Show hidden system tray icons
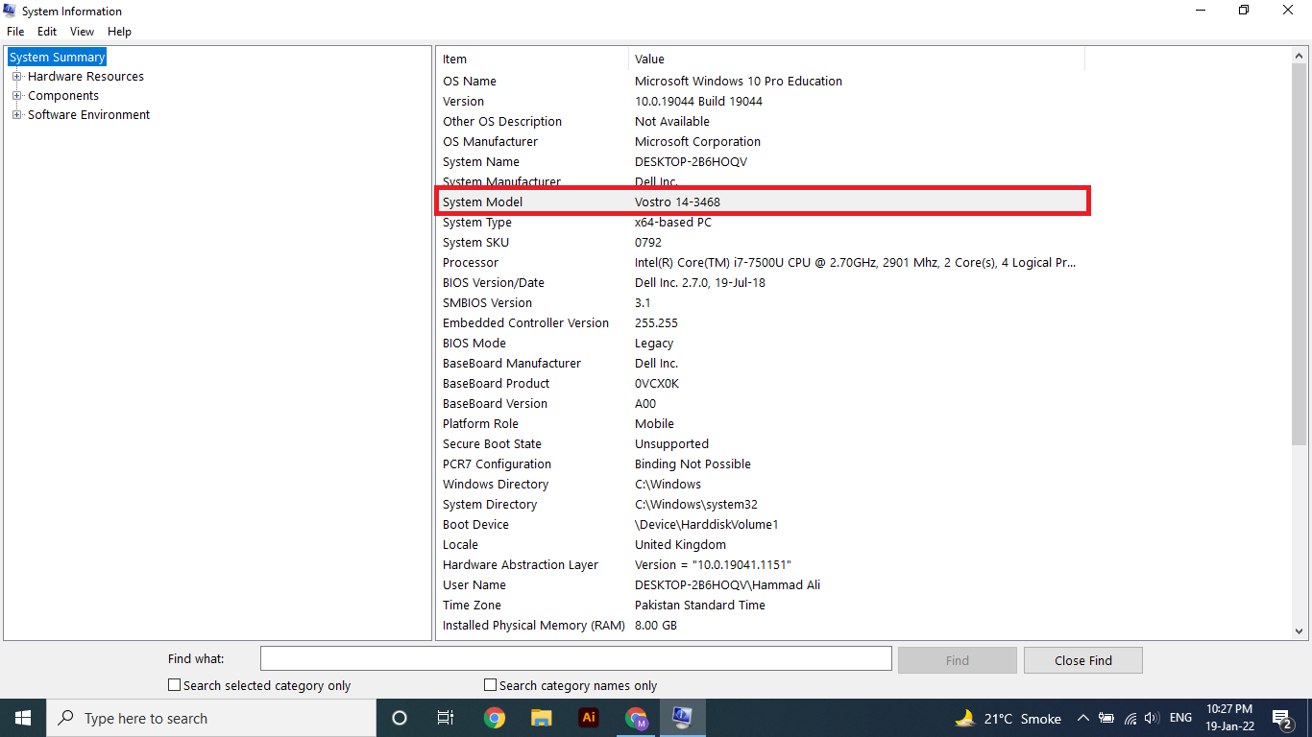Viewport: 1312px width, 737px height. pyautogui.click(x=1083, y=718)
